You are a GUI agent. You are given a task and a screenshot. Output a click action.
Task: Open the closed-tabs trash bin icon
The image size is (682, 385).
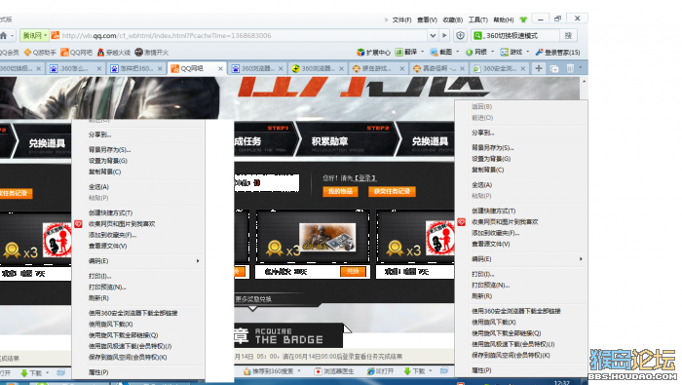point(570,68)
